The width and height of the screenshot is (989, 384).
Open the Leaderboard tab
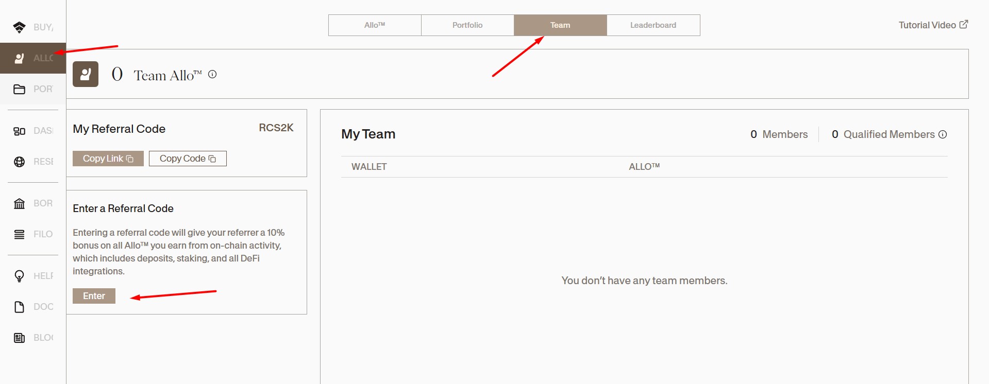653,25
